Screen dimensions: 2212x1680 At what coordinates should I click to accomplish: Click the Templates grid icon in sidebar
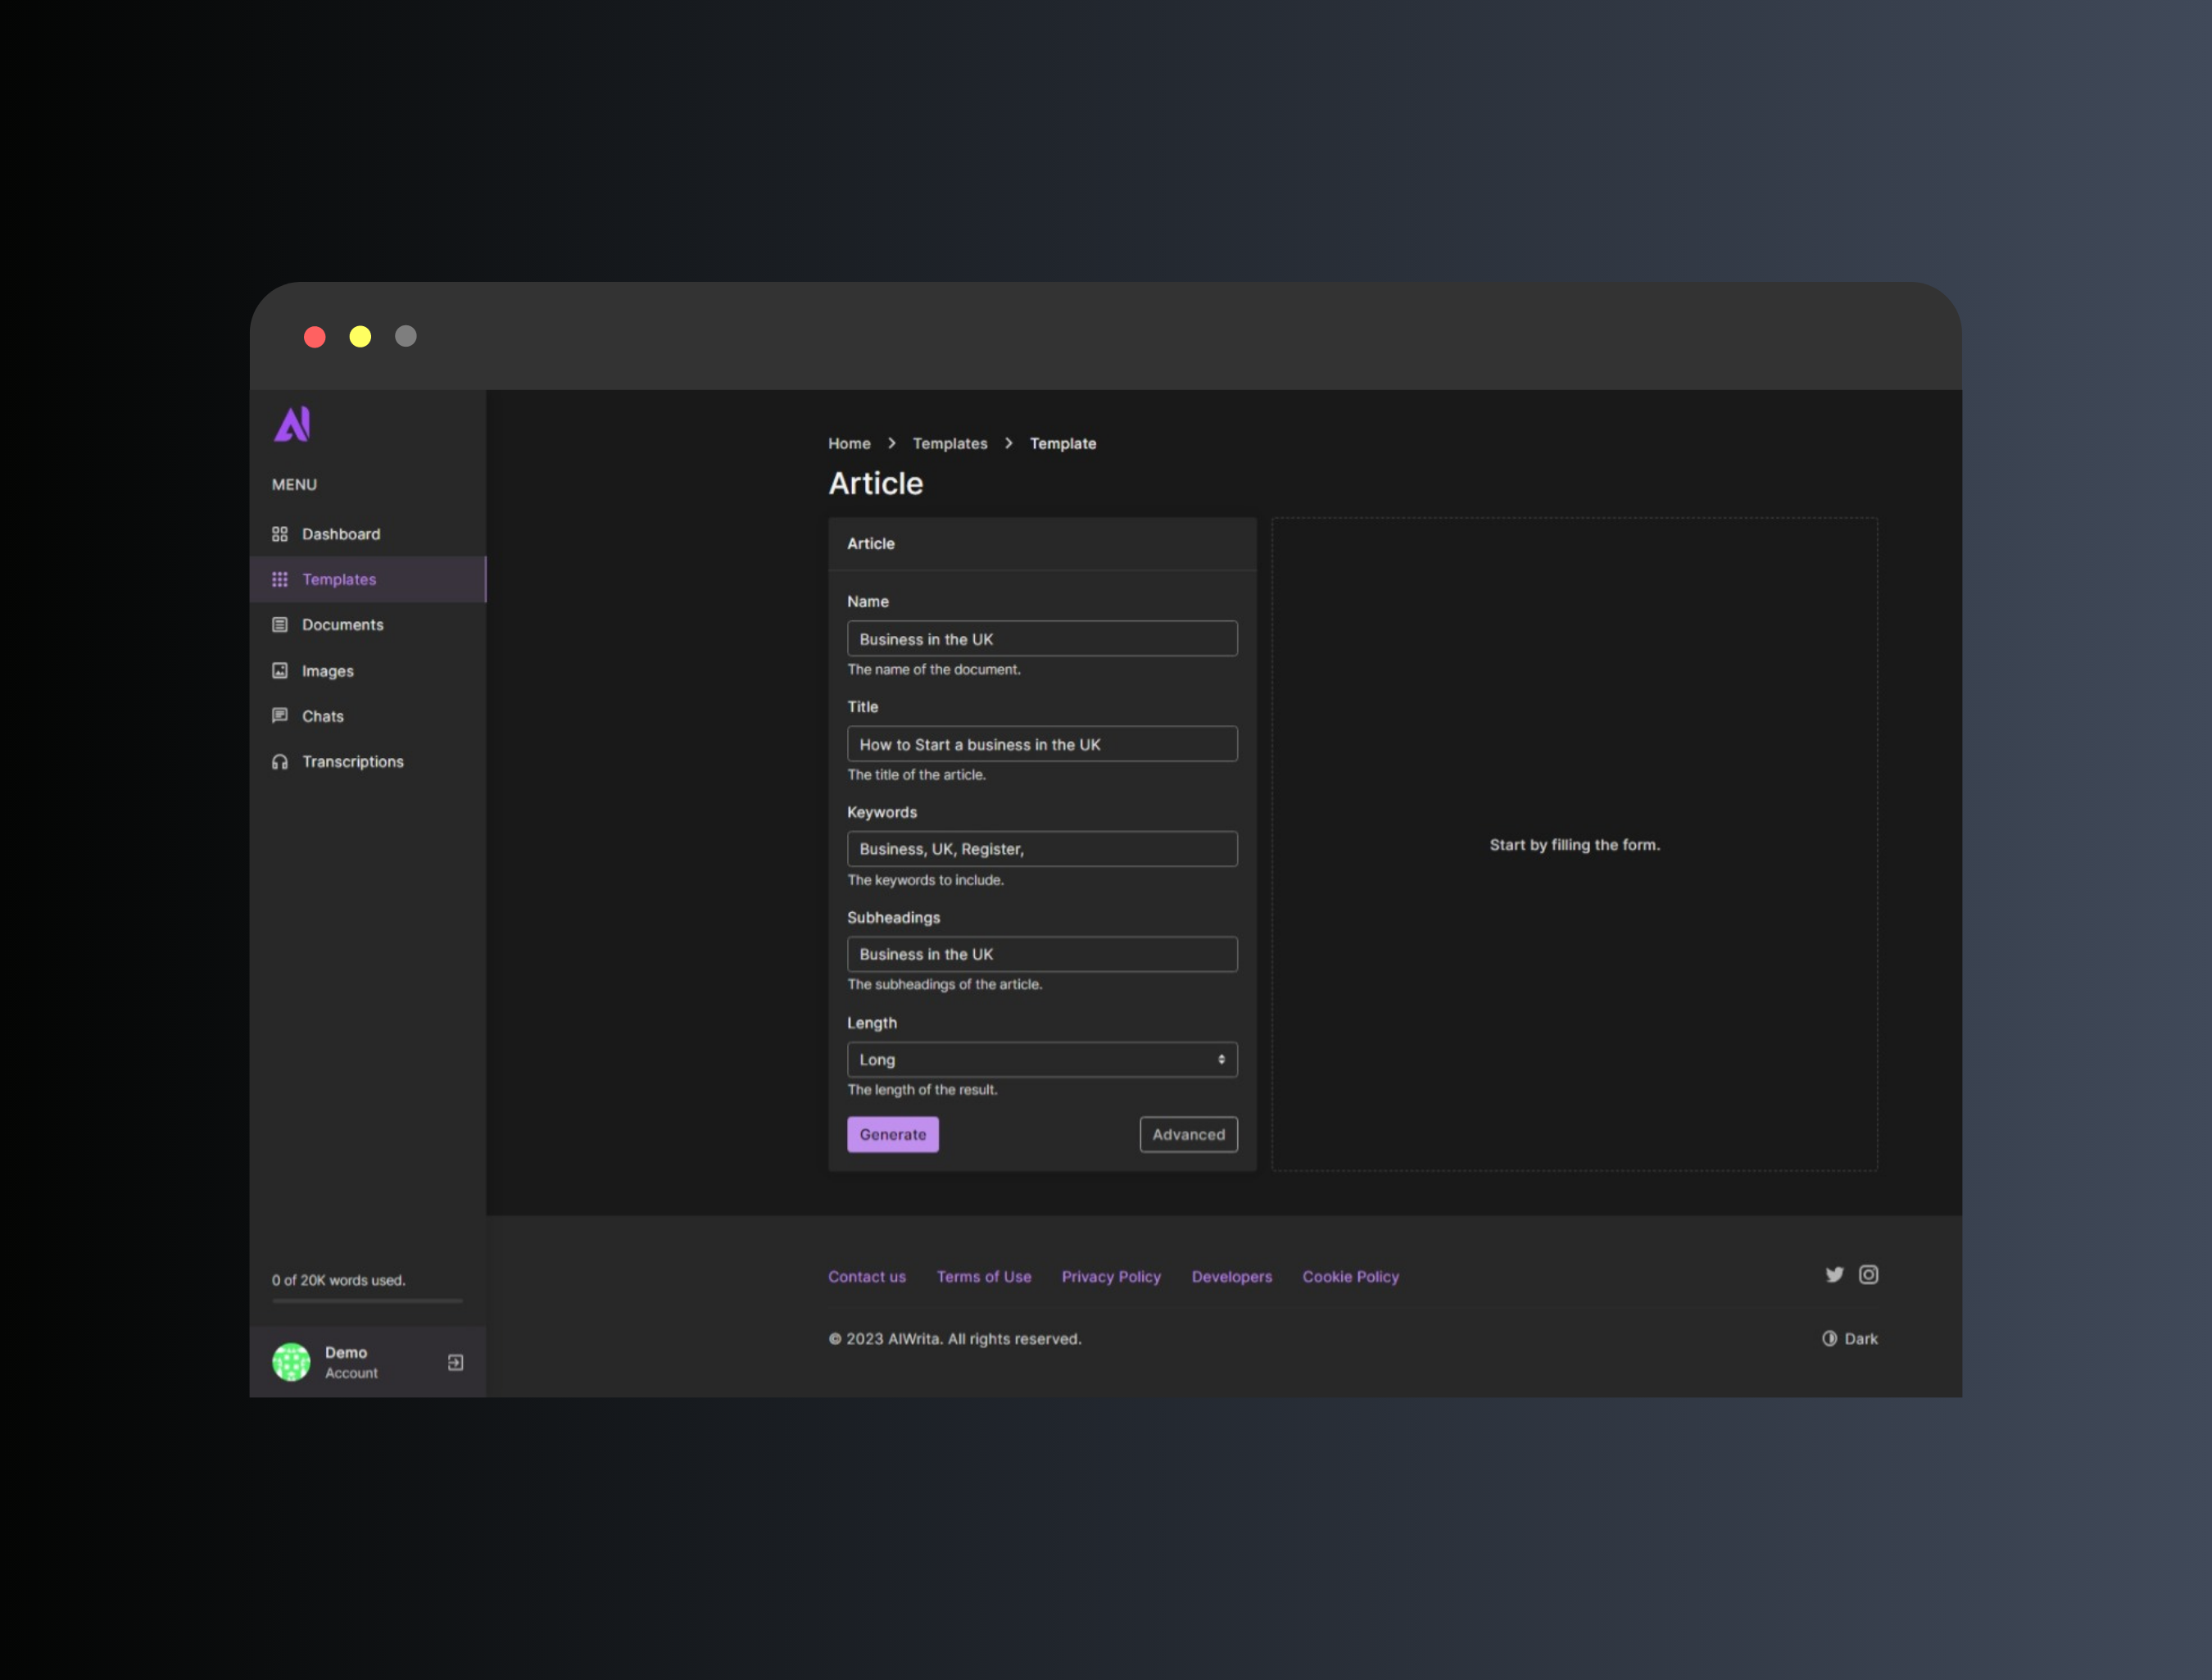tap(280, 579)
